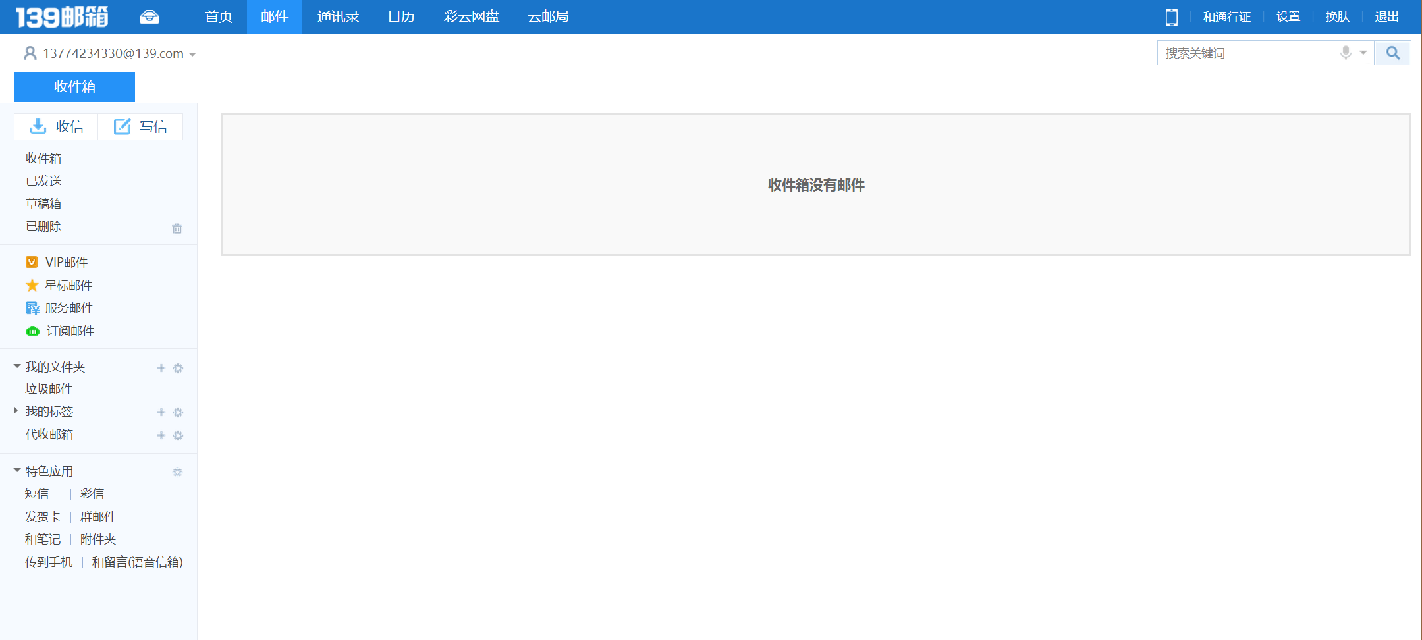Click the envelope logo icon beside 139邮箱

[x=150, y=17]
